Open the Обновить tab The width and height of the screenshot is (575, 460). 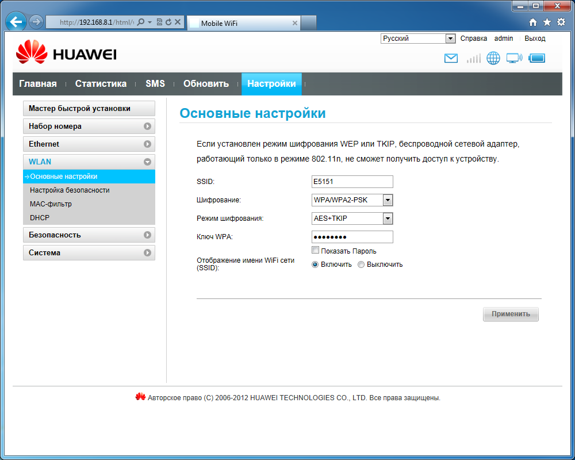point(206,83)
